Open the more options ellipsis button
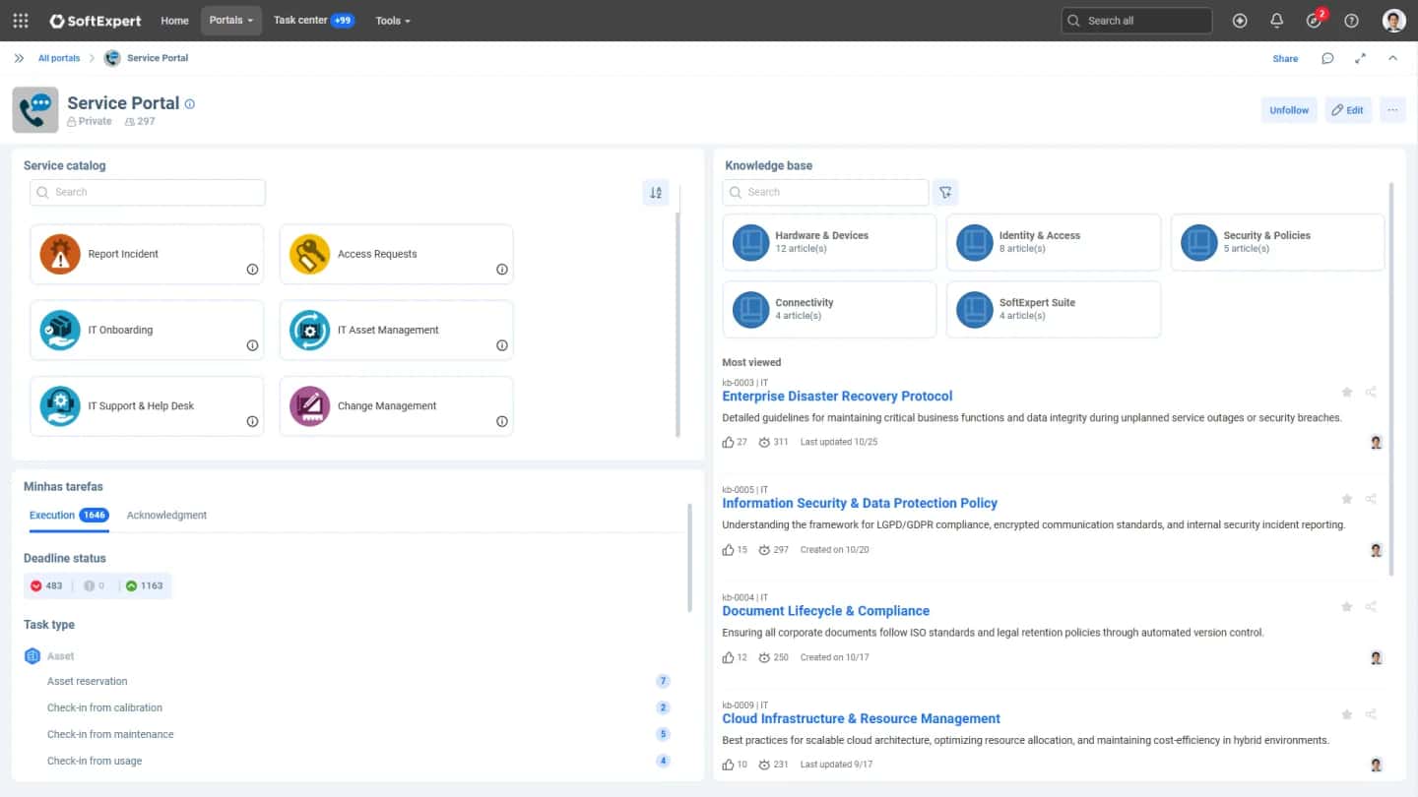The width and height of the screenshot is (1418, 797). [x=1392, y=110]
